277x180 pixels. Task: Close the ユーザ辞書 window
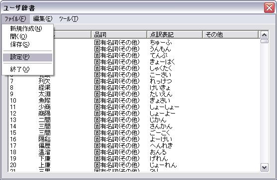[269, 8]
